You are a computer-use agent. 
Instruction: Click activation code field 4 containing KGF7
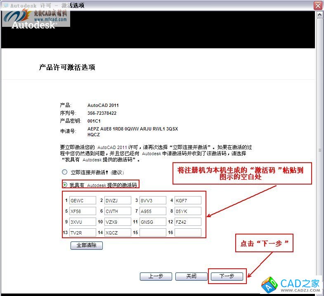[x=188, y=201]
